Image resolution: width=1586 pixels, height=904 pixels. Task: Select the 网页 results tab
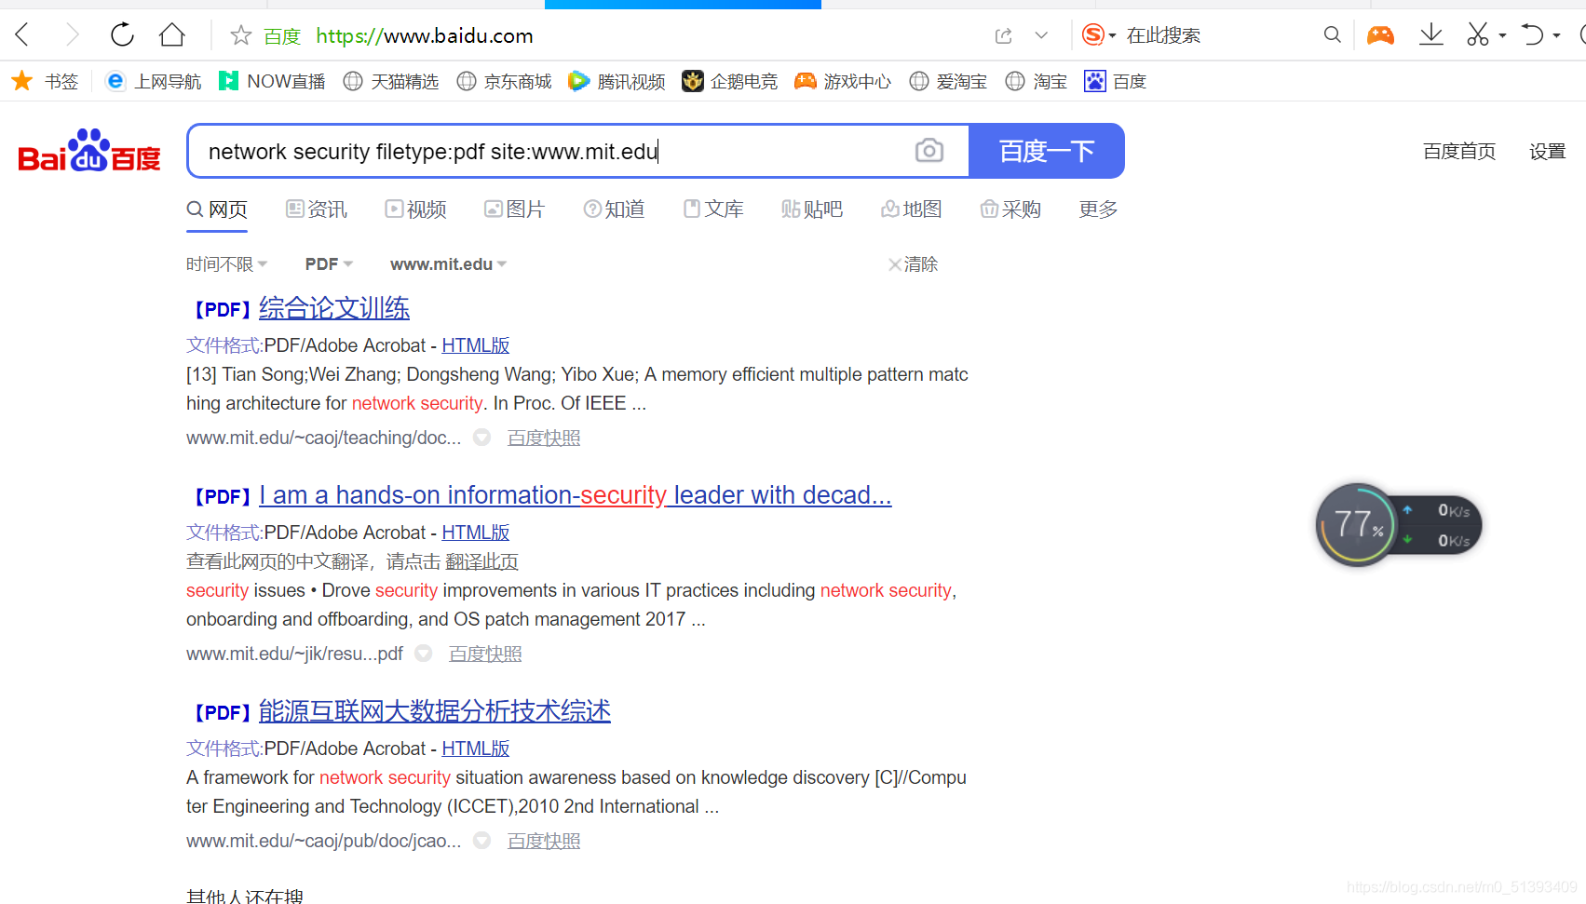[x=217, y=209]
